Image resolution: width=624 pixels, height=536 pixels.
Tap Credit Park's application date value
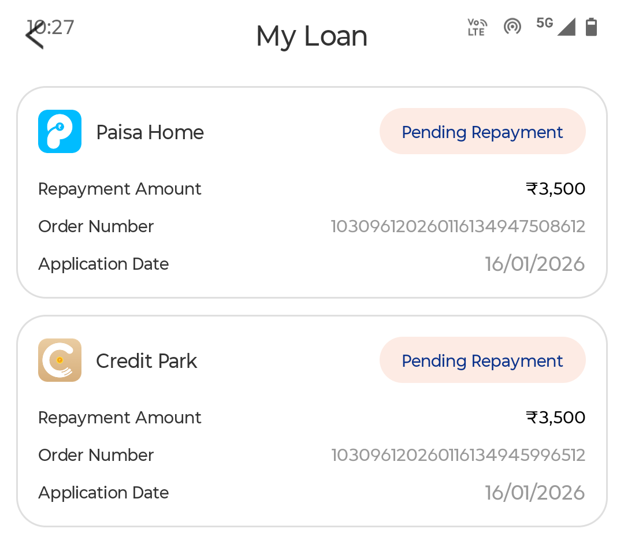(x=534, y=493)
